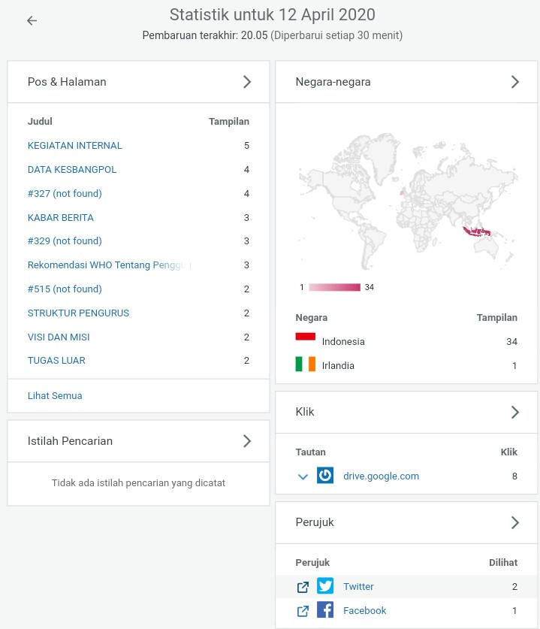Click the Facebook logo icon
Image resolution: width=540 pixels, height=629 pixels.
[x=325, y=609]
